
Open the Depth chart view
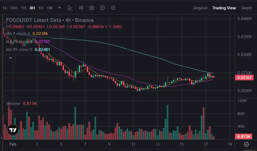tap(247, 8)
